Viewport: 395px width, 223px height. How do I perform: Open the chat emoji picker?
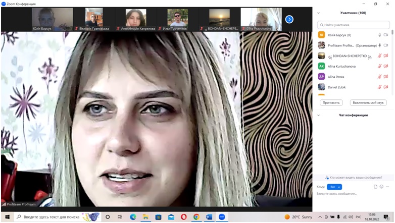pyautogui.click(x=381, y=187)
